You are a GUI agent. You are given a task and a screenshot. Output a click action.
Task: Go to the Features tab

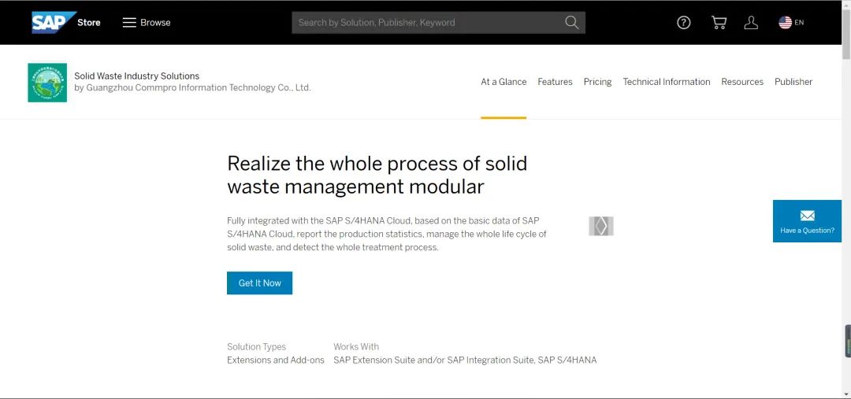555,82
